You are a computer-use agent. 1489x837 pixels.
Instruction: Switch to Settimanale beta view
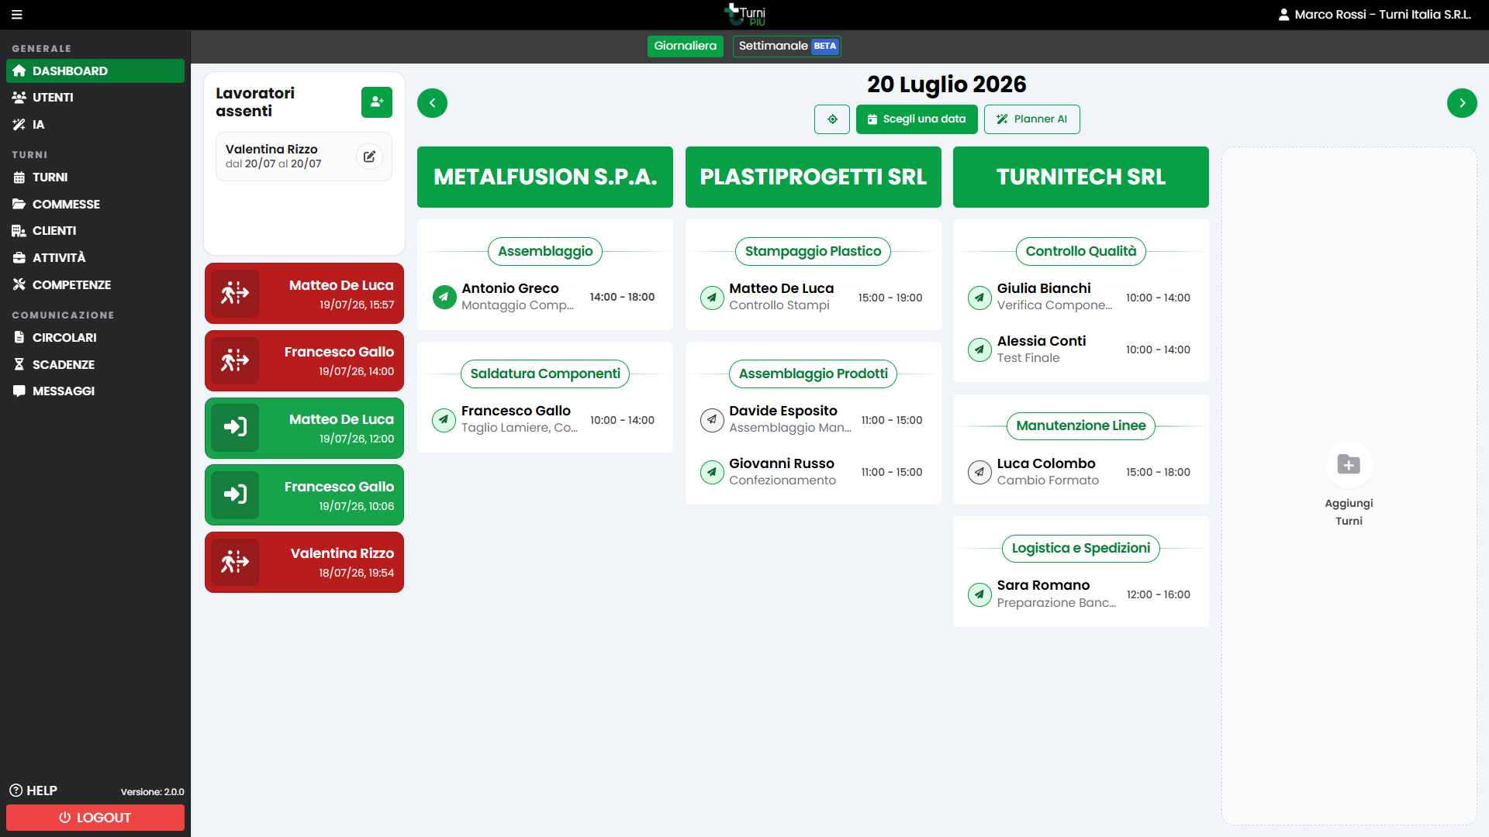(787, 46)
